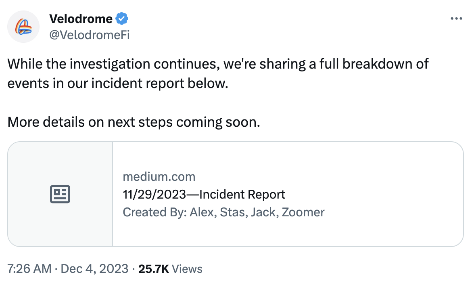
Task: Click the Views label
Action: pyautogui.click(x=187, y=269)
